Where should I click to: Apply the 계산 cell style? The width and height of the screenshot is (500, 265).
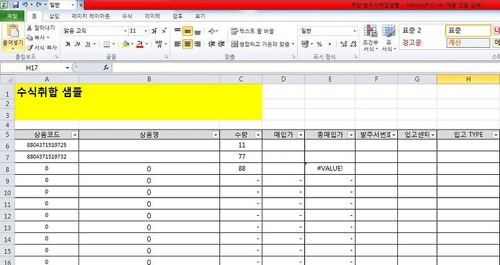coord(468,43)
